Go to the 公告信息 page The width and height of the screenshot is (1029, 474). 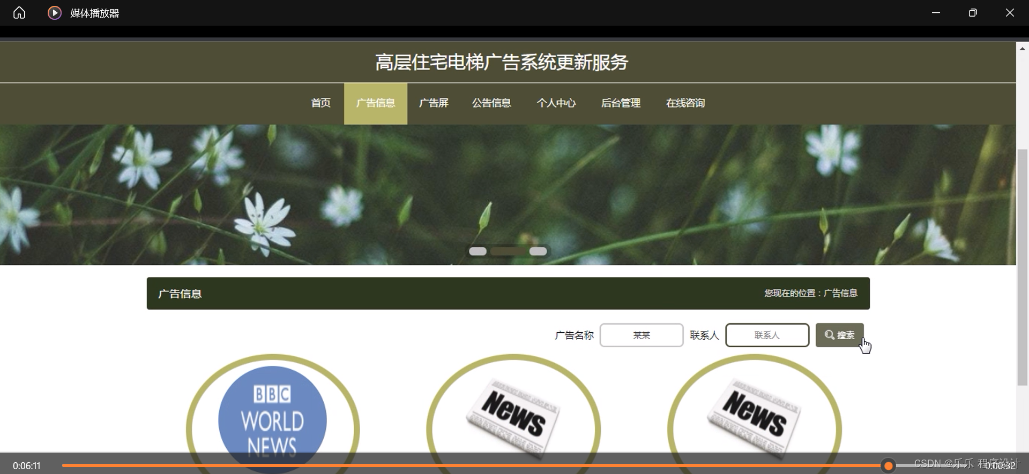tap(491, 103)
